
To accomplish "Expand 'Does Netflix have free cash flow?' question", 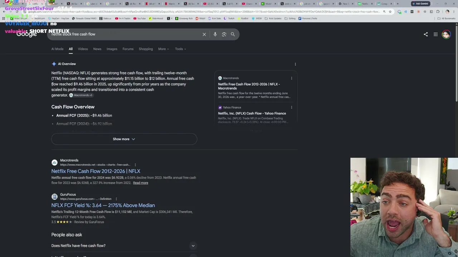I will (x=124, y=246).
